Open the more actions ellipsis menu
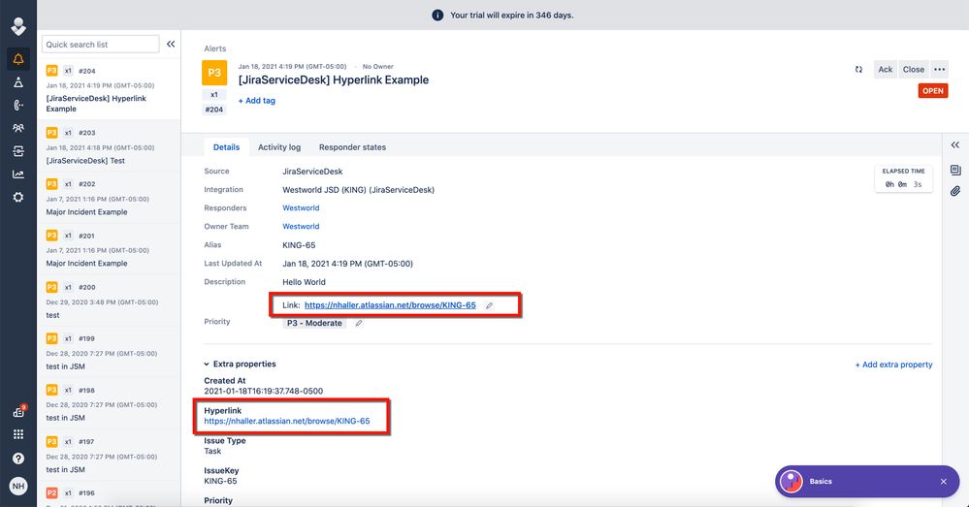Image resolution: width=969 pixels, height=507 pixels. (x=939, y=69)
